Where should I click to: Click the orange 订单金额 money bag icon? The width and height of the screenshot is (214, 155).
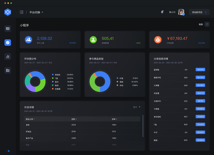click(x=158, y=40)
